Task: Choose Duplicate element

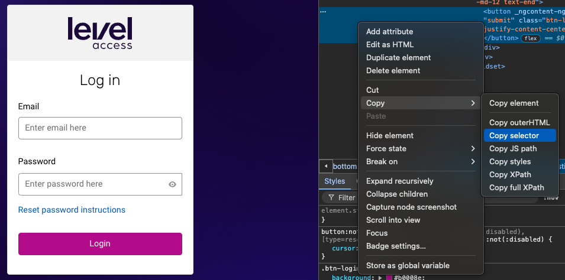Action: point(399,57)
